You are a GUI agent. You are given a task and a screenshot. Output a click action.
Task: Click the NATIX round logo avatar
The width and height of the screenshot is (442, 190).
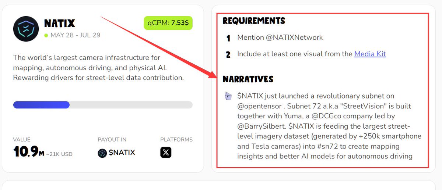pyautogui.click(x=27, y=29)
